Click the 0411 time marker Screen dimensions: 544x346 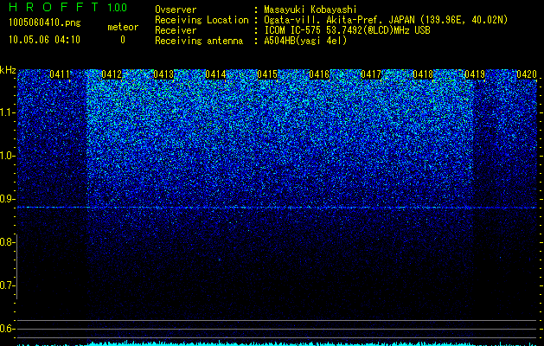click(60, 74)
